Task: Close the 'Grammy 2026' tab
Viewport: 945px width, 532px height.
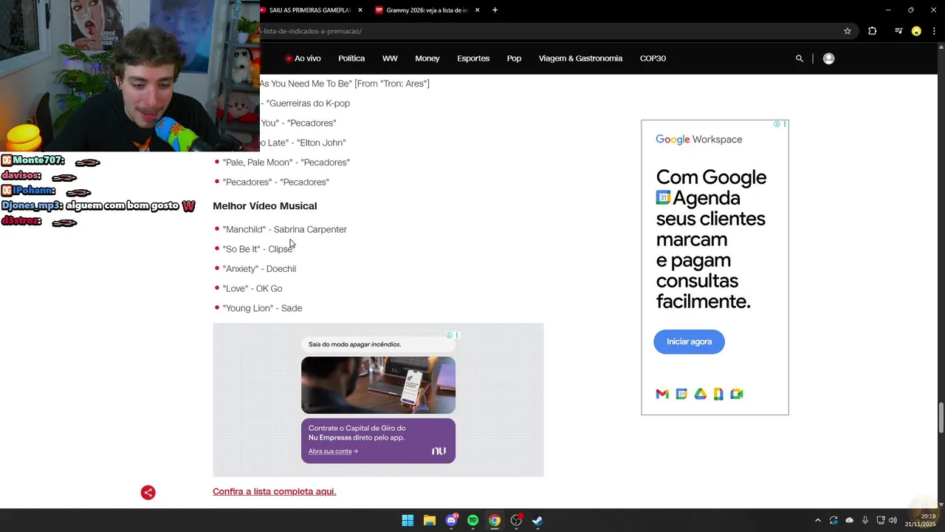Action: (x=477, y=10)
